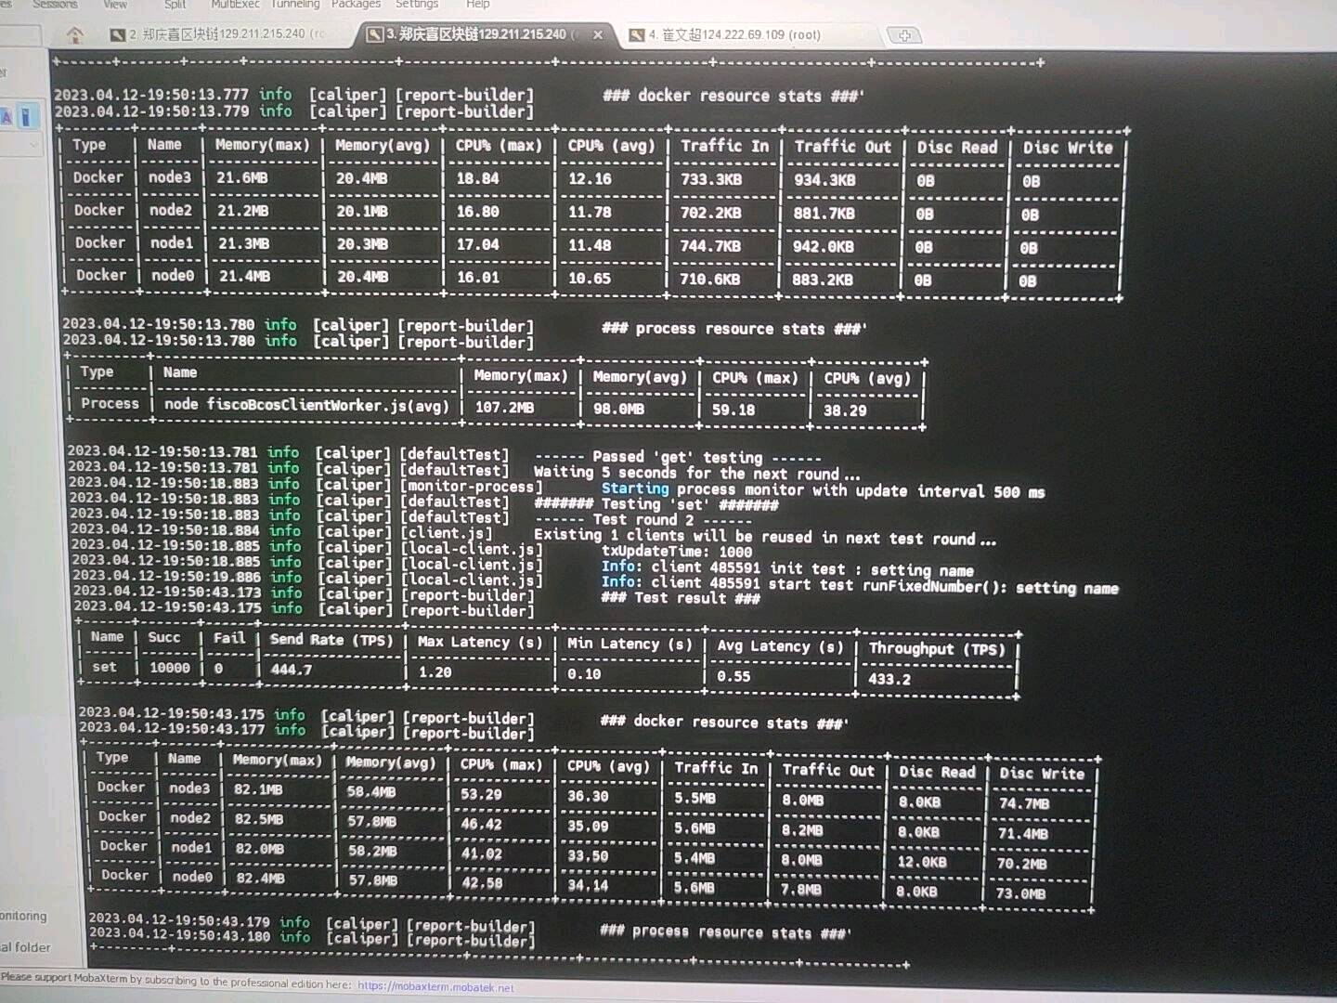The width and height of the screenshot is (1337, 1003).
Task: Open the Settings menu
Action: point(417,4)
